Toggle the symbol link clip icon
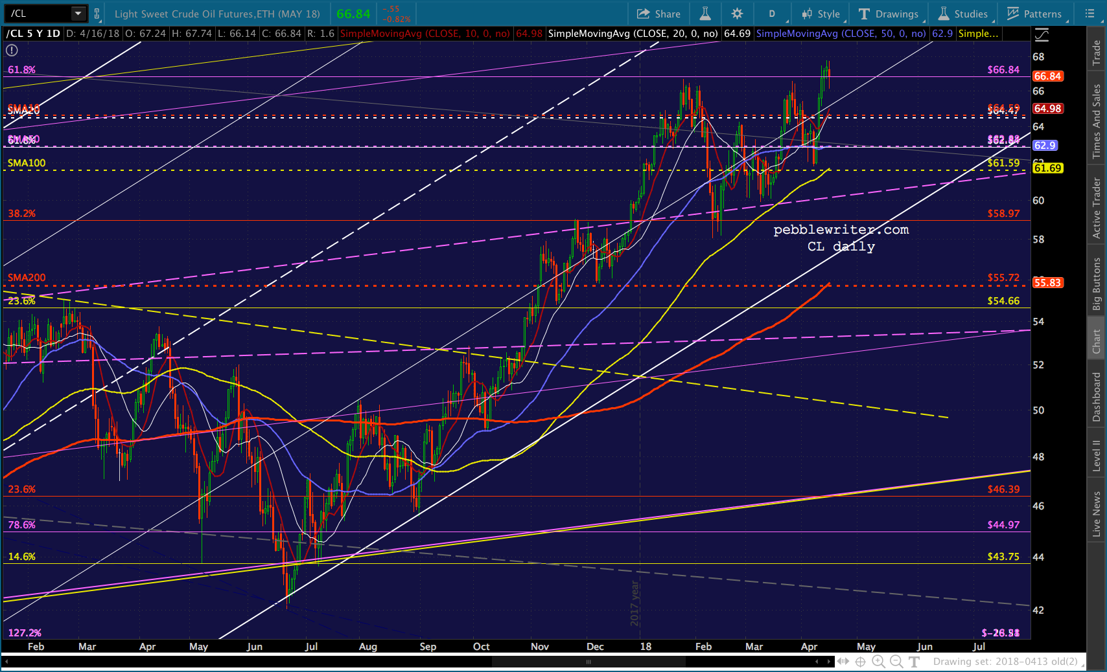Screen dimensions: 1107x672 (97, 14)
